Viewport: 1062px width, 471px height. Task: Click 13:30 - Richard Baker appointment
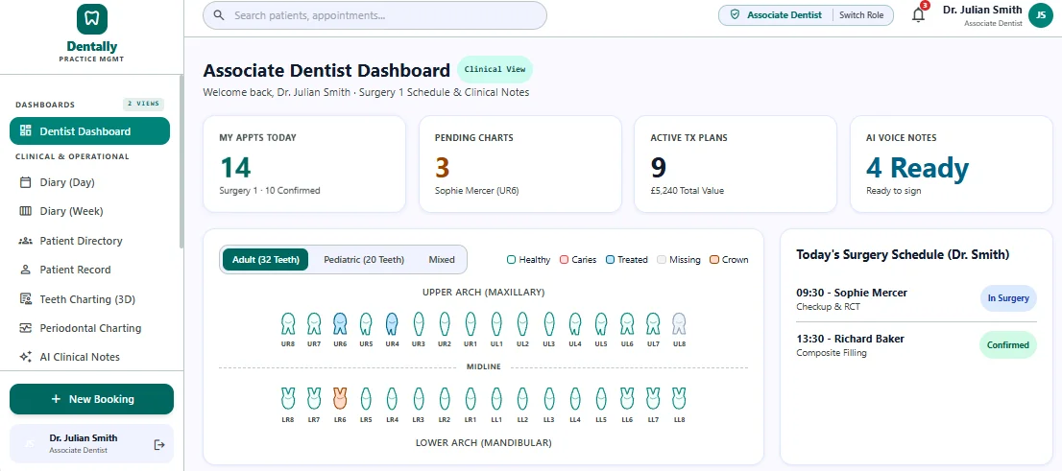click(x=916, y=345)
